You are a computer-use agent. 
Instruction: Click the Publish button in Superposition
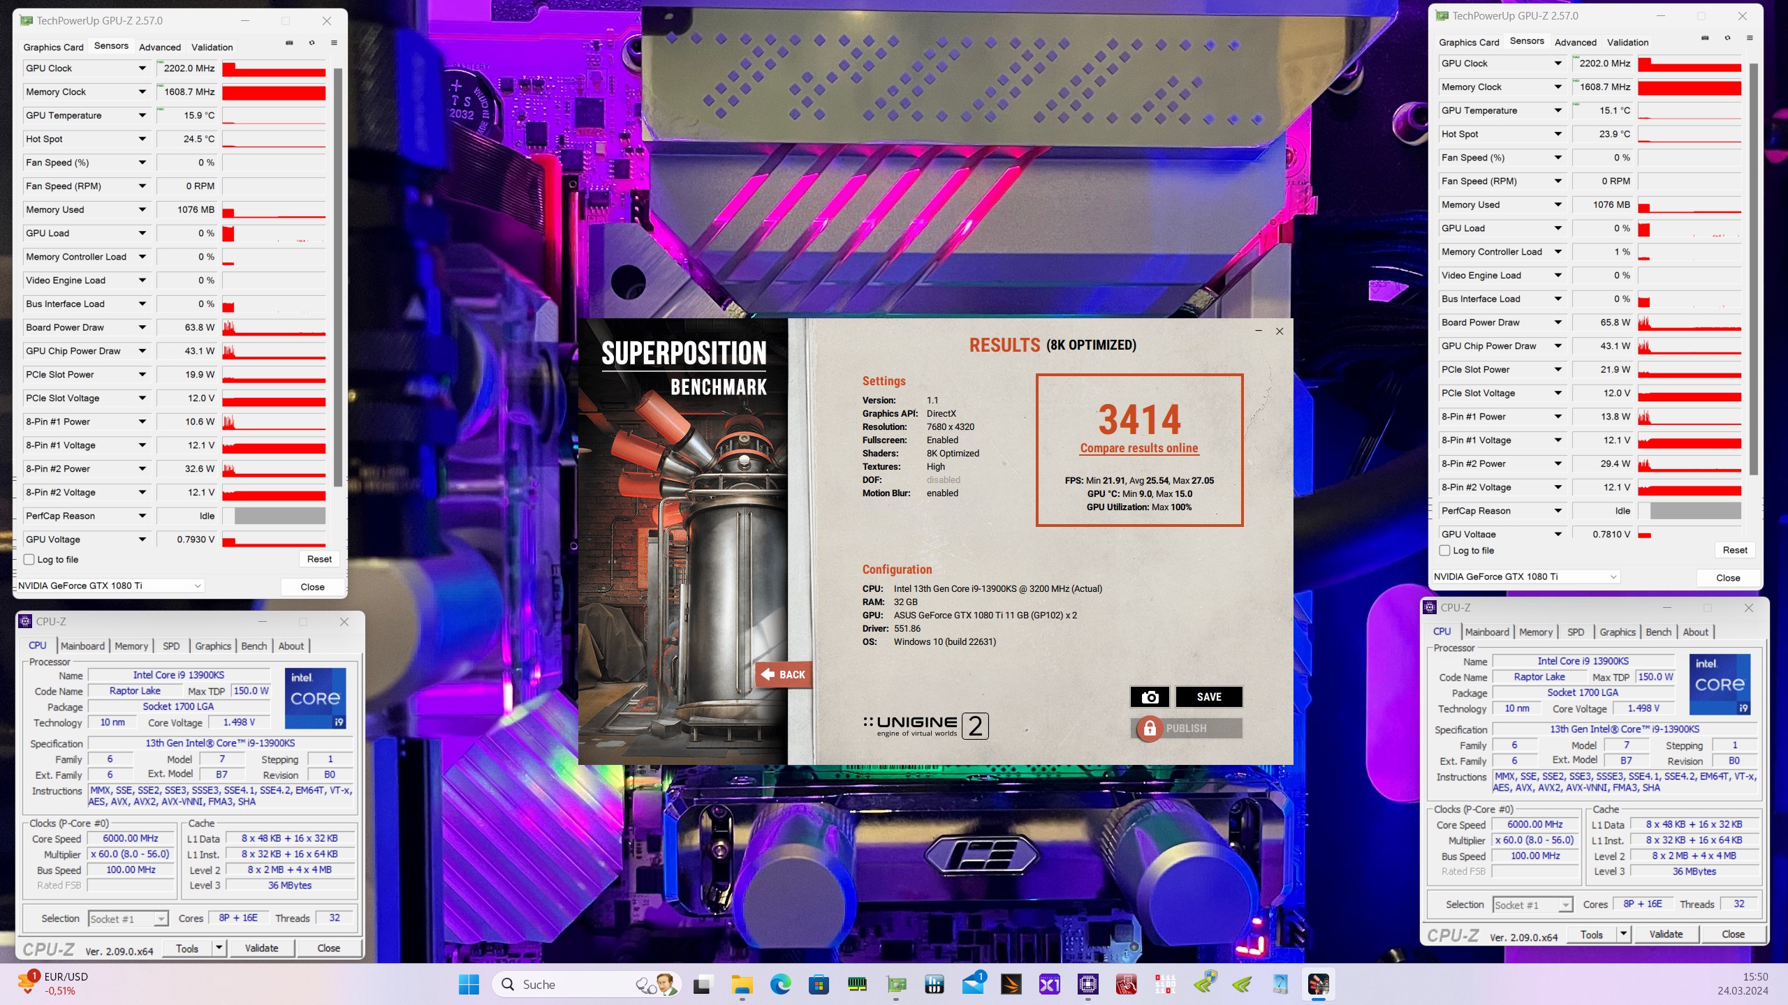pyautogui.click(x=1187, y=729)
